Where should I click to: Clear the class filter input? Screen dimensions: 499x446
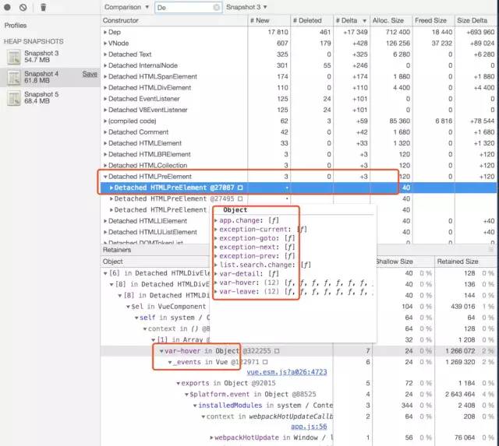(x=217, y=7)
